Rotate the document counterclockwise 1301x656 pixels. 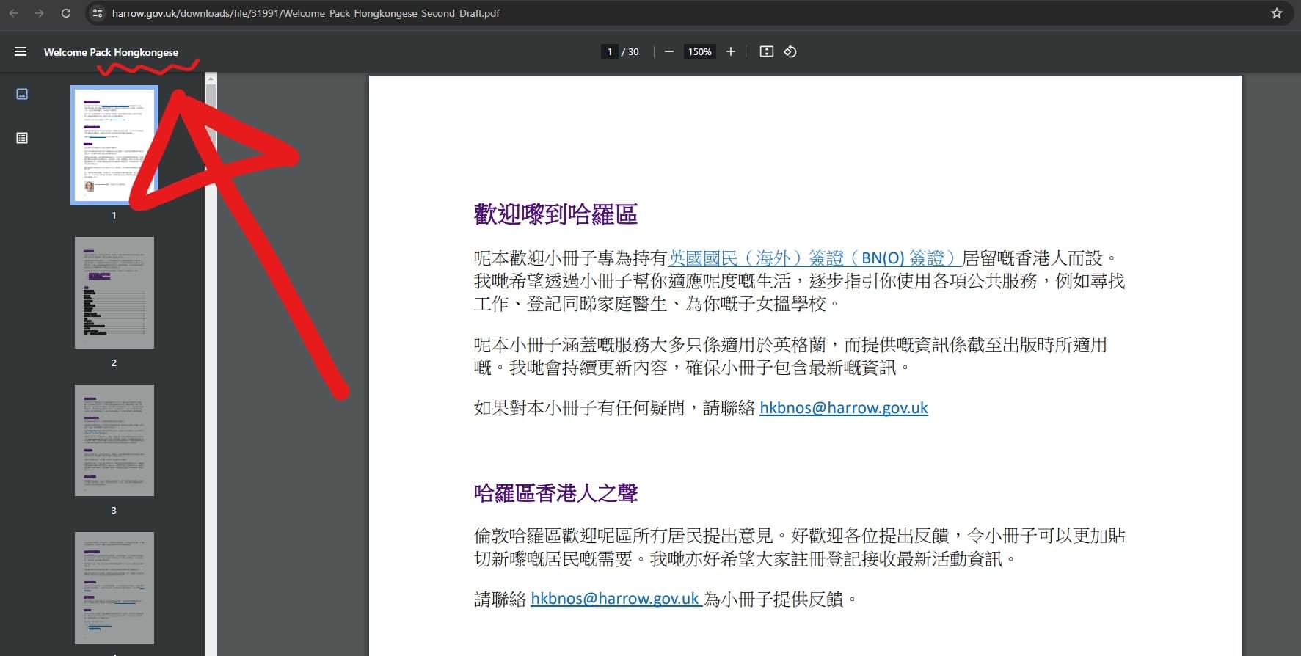point(790,51)
